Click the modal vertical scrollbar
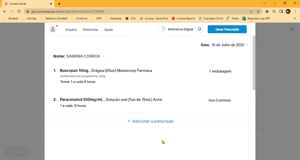Viewport: 300px width, 160px height. coord(254,63)
